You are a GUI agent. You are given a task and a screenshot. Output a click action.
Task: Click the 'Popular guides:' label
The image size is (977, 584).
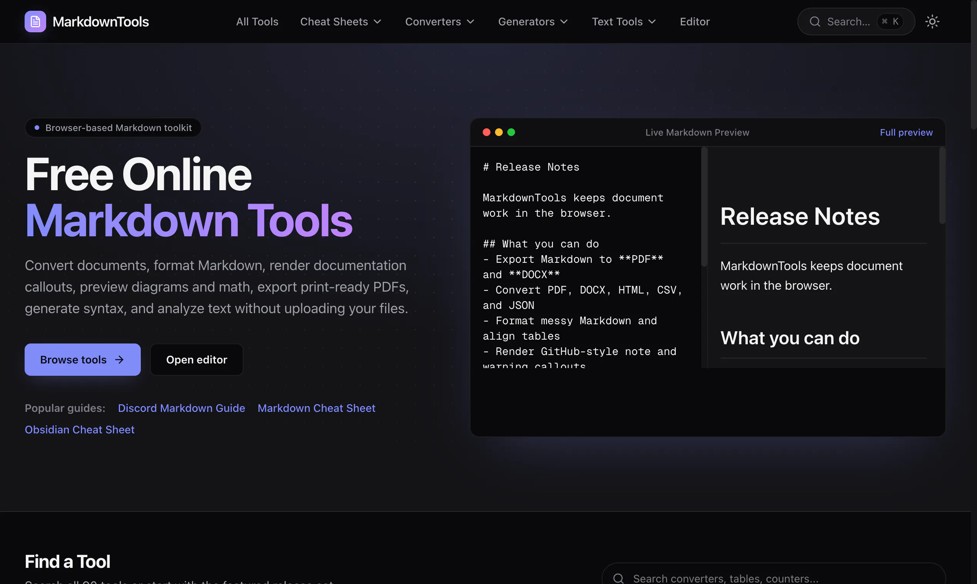pos(65,408)
